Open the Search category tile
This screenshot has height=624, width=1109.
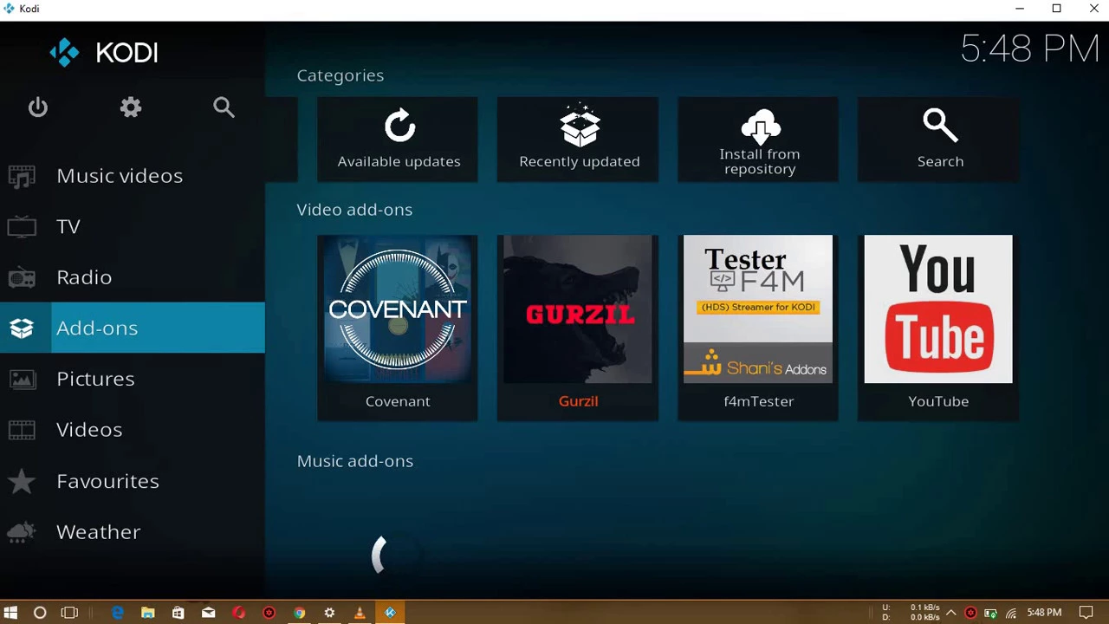tap(938, 139)
